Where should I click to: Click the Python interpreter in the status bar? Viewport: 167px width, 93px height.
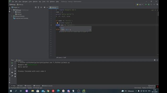click(149, 88)
